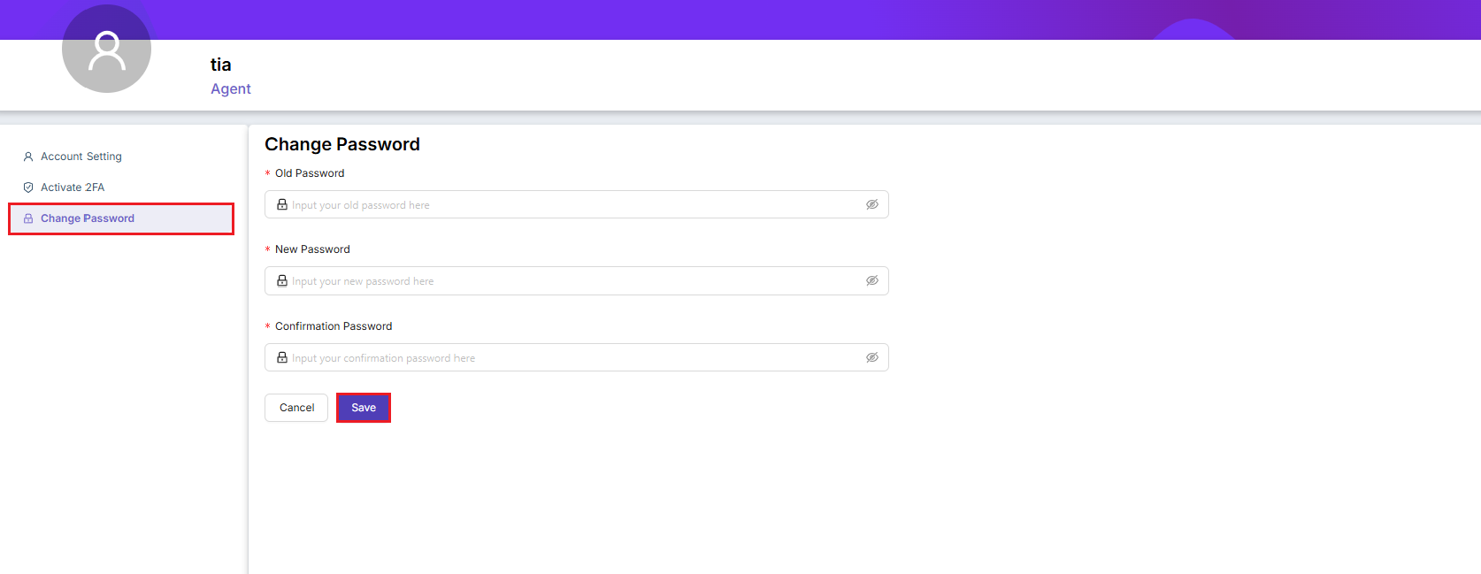The height and width of the screenshot is (574, 1481).
Task: Go to the Activate 2FA section
Action: click(x=73, y=188)
